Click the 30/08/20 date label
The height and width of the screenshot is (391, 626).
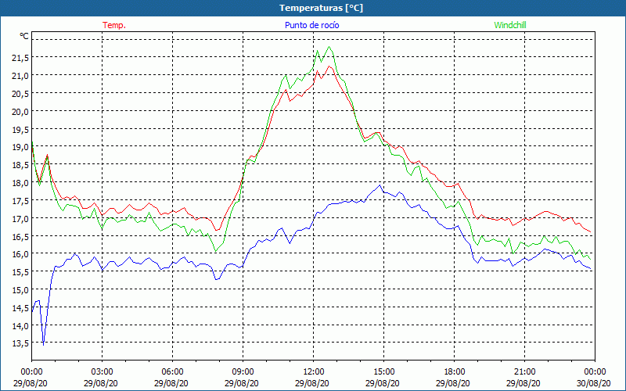tap(594, 383)
